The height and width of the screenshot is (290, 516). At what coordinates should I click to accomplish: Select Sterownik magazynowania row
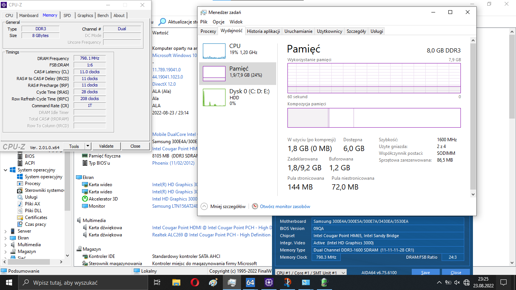112,264
